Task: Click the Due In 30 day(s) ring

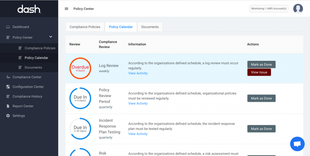Action: (80, 129)
